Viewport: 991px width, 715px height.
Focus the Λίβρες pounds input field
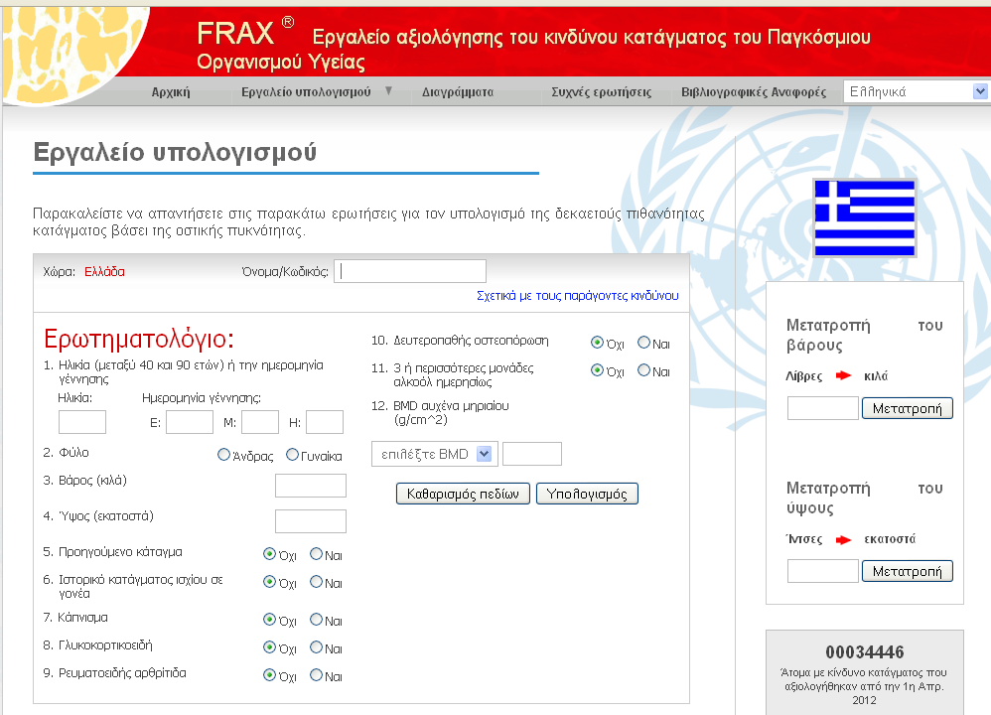point(823,408)
